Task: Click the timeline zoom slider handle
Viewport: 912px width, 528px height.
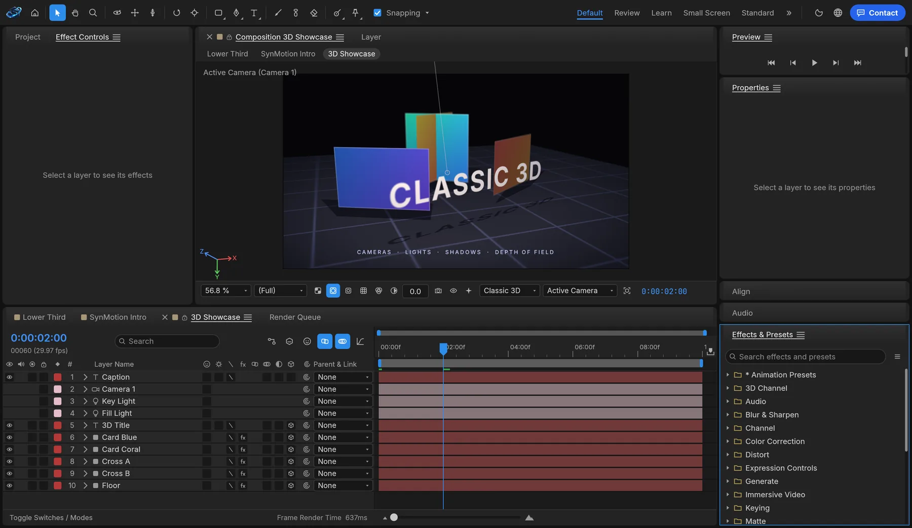Action: [x=394, y=518]
